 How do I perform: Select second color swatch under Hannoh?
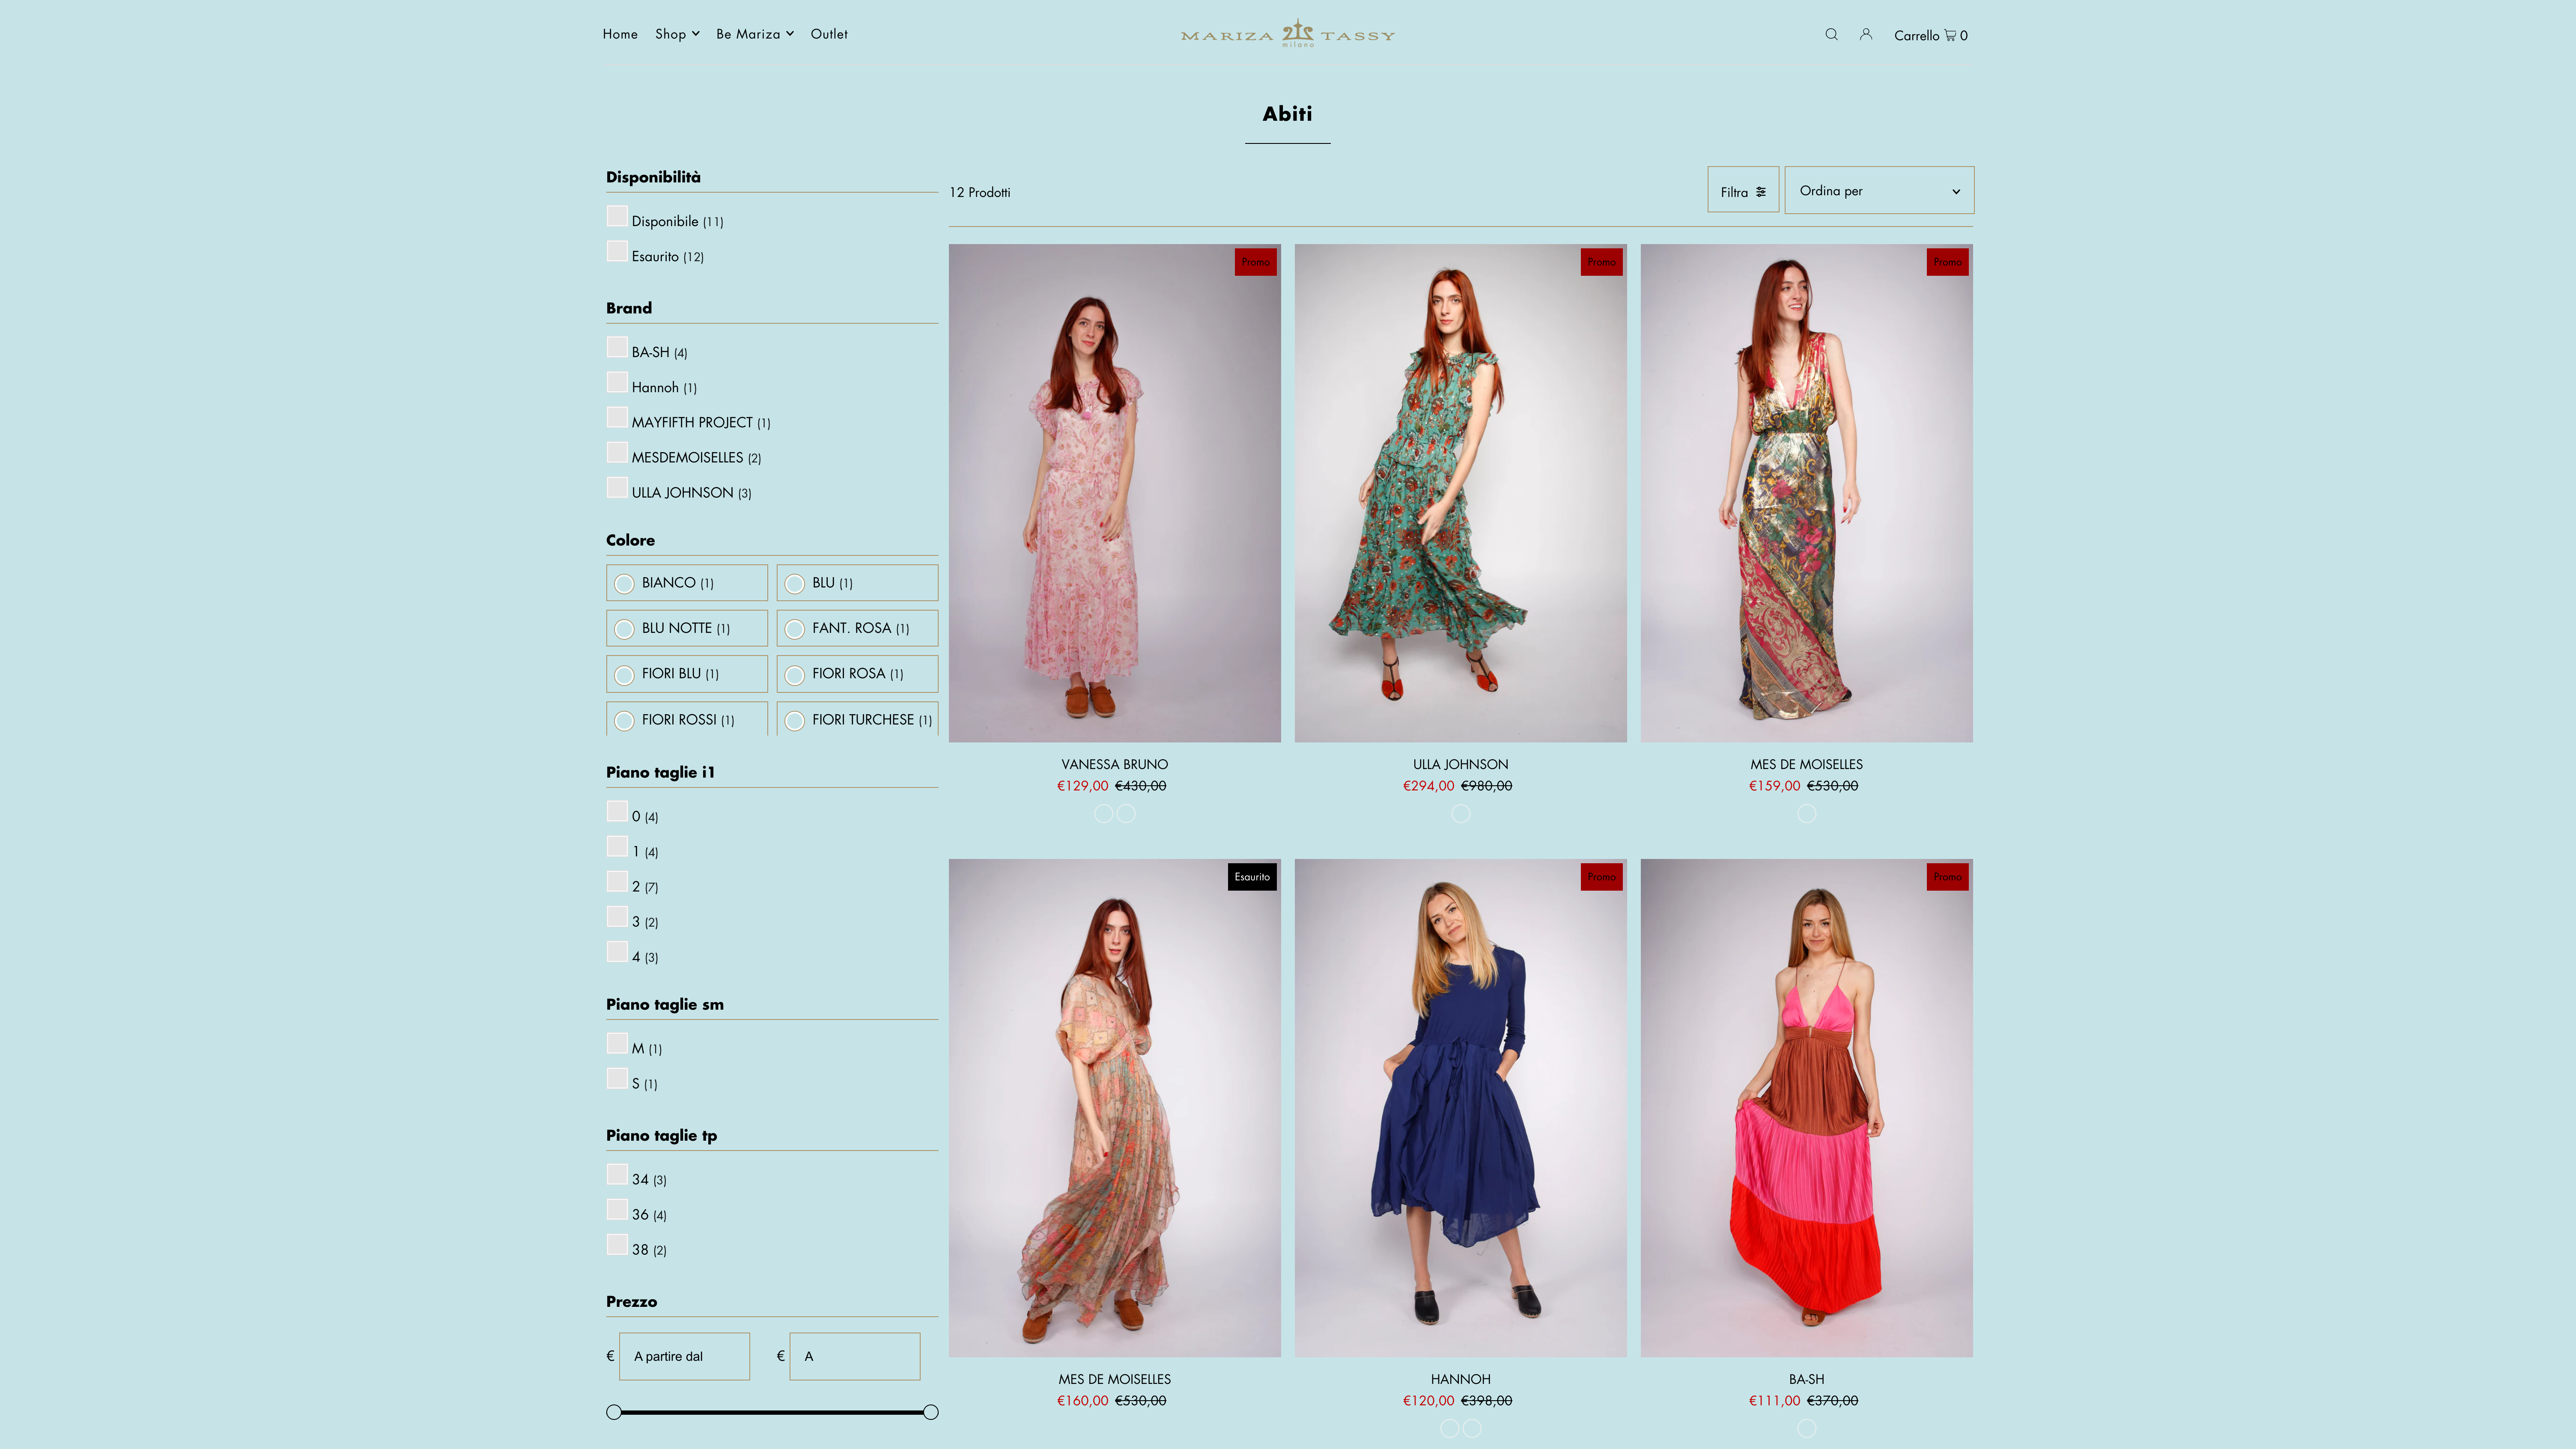[1472, 1428]
